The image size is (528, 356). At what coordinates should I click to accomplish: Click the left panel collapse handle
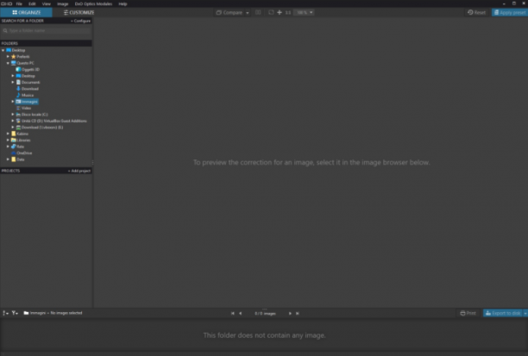(x=92, y=162)
